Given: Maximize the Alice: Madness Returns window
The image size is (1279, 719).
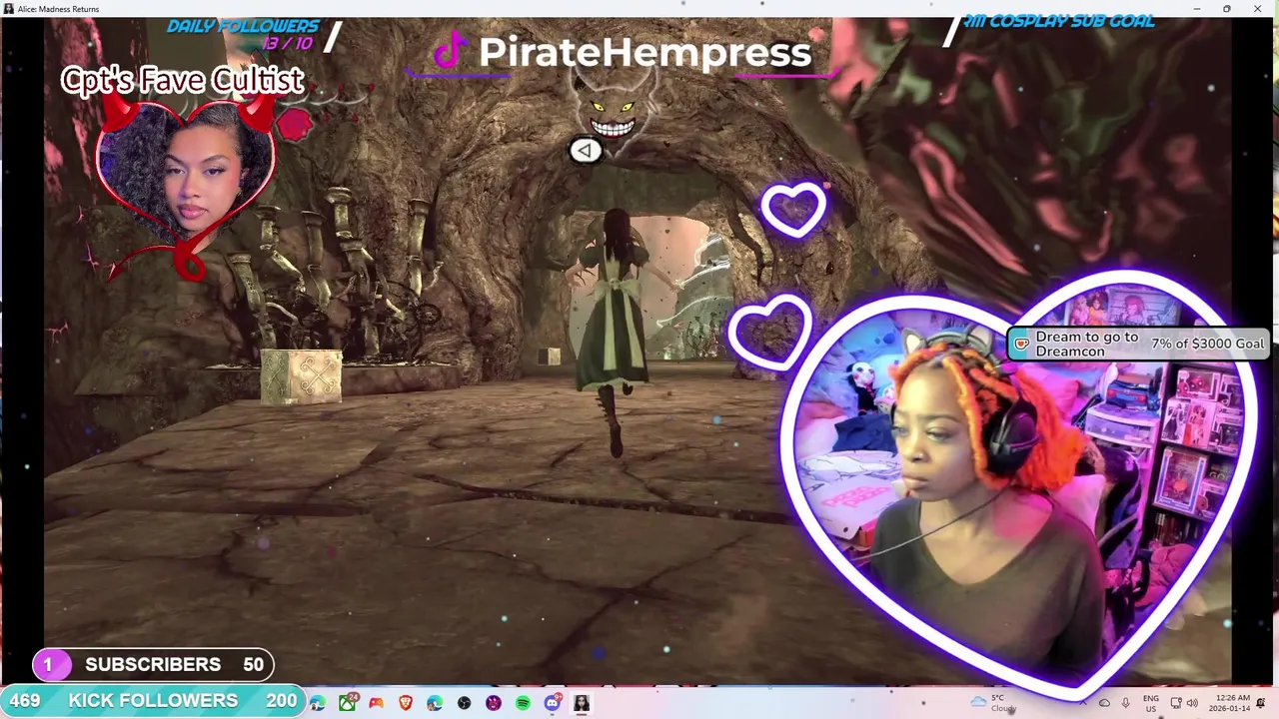Looking at the screenshot, I should 1227,9.
